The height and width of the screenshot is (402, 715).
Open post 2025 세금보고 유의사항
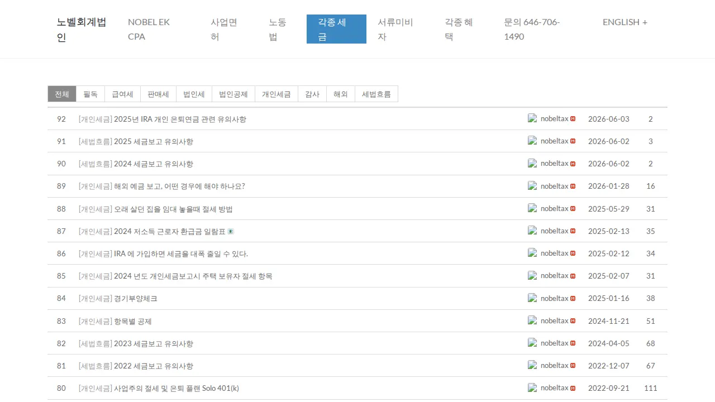154,141
